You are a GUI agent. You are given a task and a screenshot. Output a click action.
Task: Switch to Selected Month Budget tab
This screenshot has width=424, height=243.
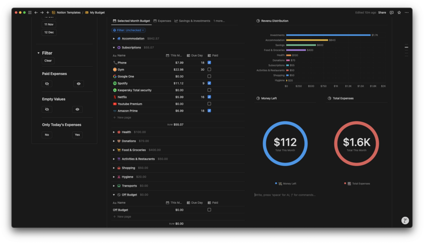(x=131, y=21)
